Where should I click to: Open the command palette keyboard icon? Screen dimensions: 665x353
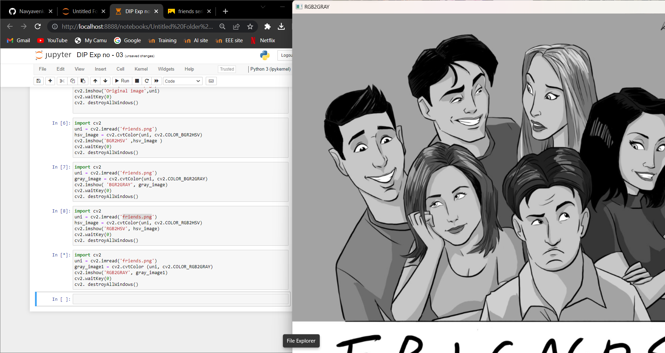tap(211, 81)
